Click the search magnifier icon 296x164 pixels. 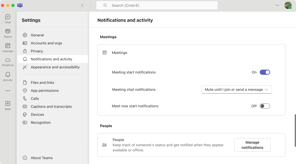tap(105, 5)
